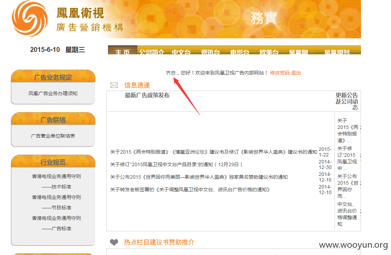This screenshot has height=255, width=391.
Task: Open the 主页 navigation tab
Action: point(122,50)
